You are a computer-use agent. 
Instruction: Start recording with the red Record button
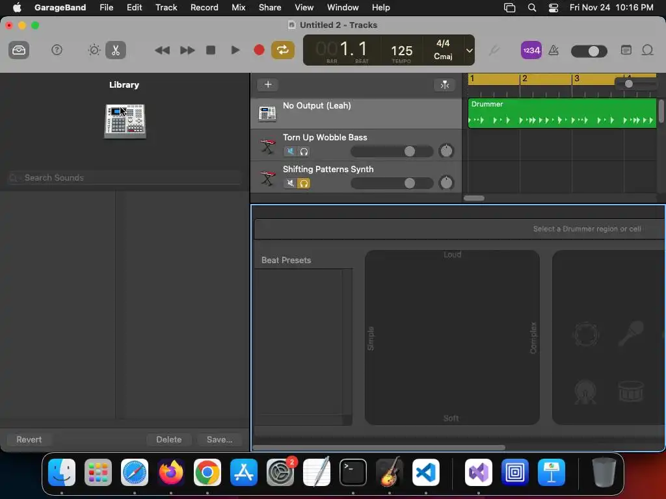259,50
